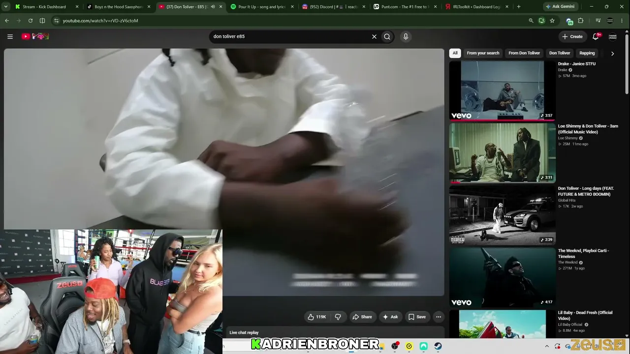Screen dimensions: 630x354
Task: Reload the YouTube page
Action: [31, 21]
